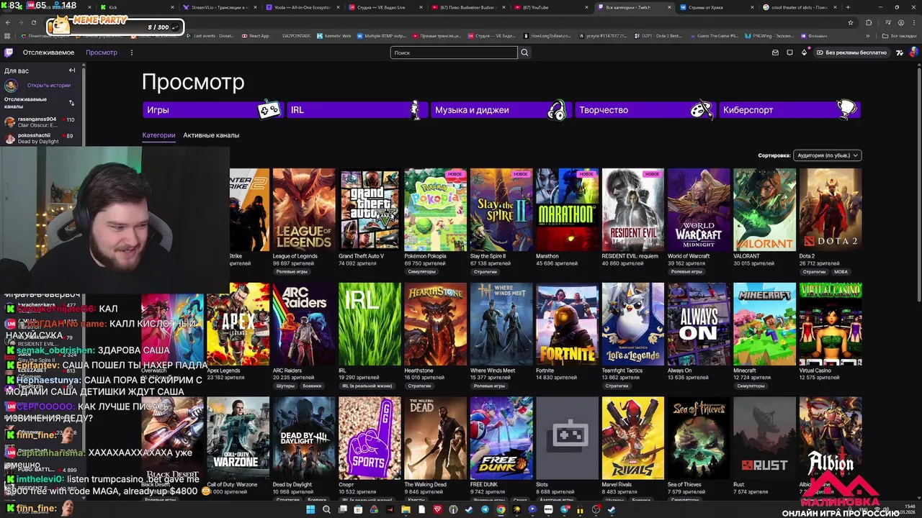Viewport: 922px width, 518px height.
Task: Open Hearthstone game cover
Action: point(435,324)
